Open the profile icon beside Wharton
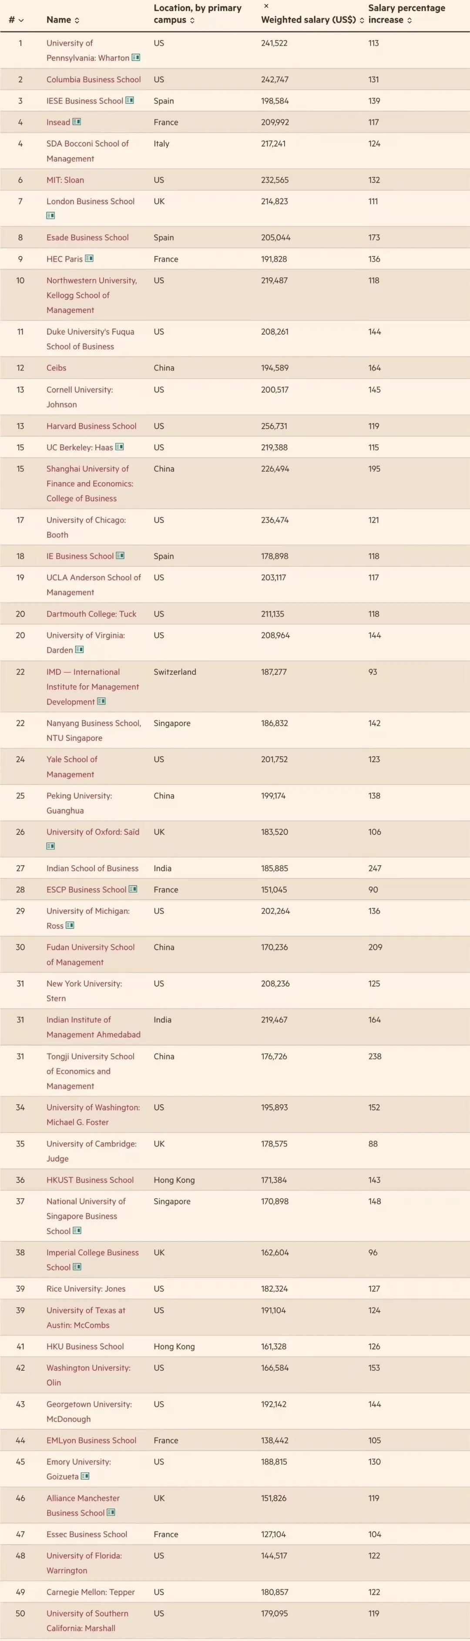This screenshot has width=470, height=1641. coord(136,58)
